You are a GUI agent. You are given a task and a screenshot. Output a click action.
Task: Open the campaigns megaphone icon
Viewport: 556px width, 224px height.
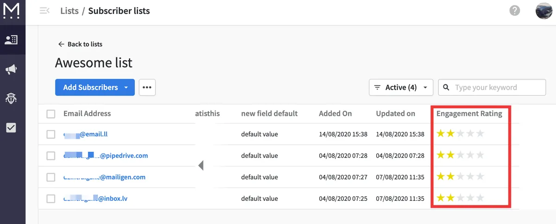pos(11,69)
